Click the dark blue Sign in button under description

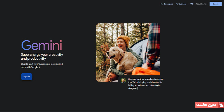click(x=27, y=76)
